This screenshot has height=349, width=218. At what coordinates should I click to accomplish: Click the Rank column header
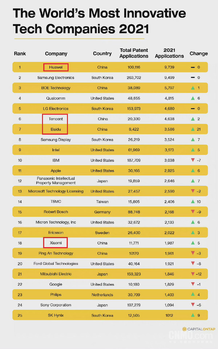coord(20,53)
